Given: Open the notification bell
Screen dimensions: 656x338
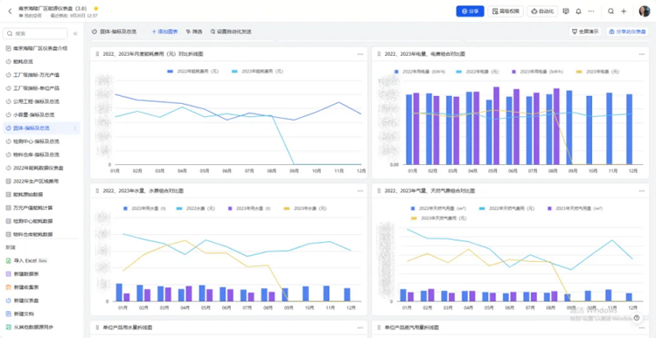Looking at the screenshot, I should (579, 11).
